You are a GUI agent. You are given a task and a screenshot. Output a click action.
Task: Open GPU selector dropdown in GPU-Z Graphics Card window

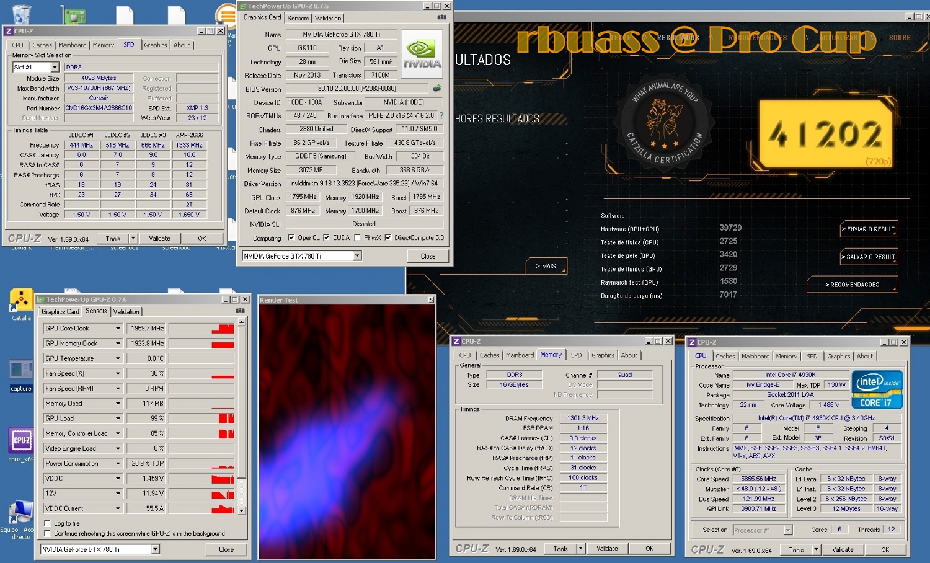point(357,256)
